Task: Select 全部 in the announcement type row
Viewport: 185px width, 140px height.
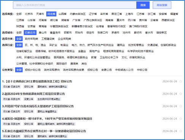Action: (19, 70)
